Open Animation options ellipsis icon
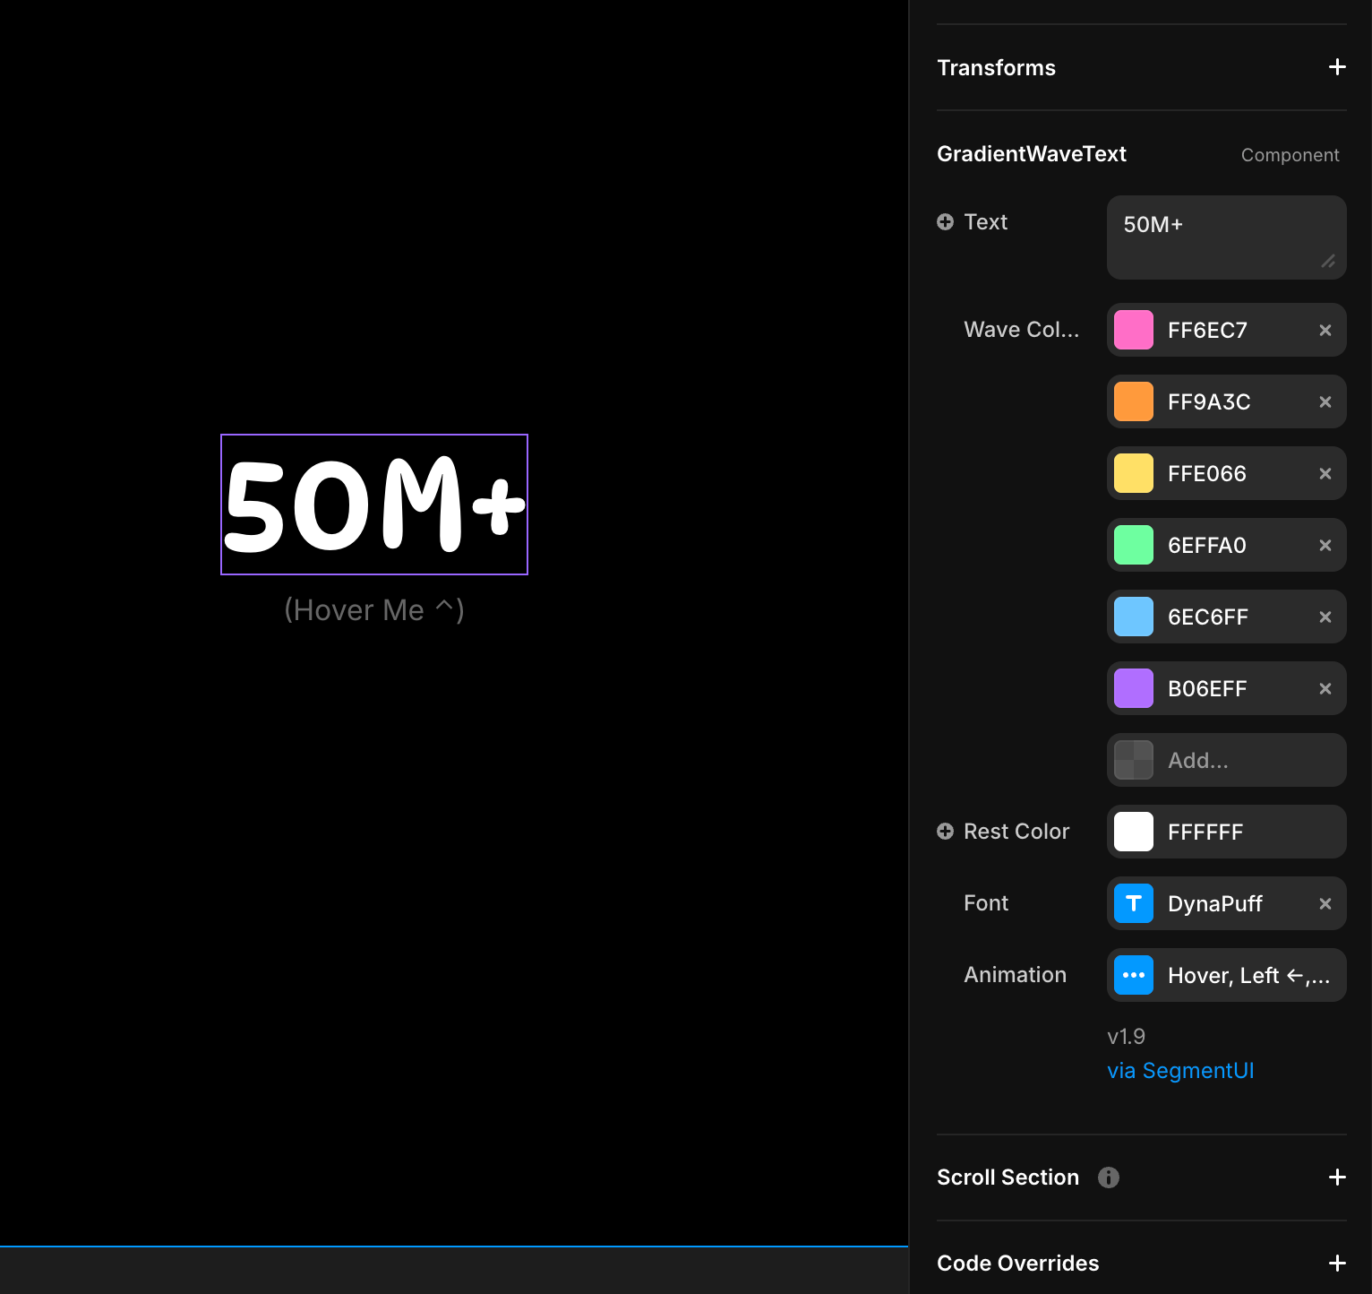Screen dimensions: 1372x1294 pyautogui.click(x=1134, y=975)
